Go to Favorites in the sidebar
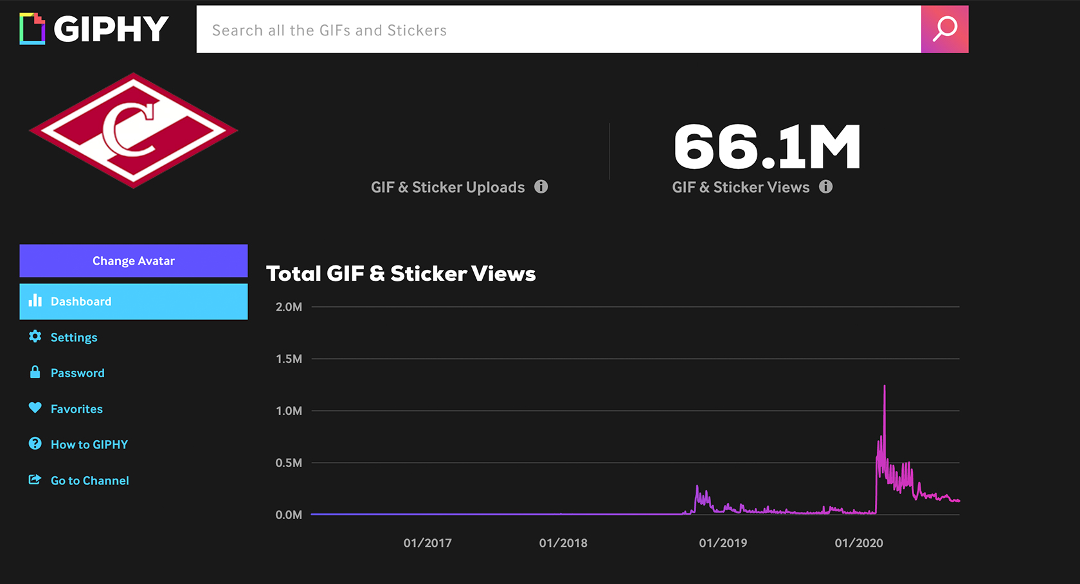 pyautogui.click(x=76, y=409)
